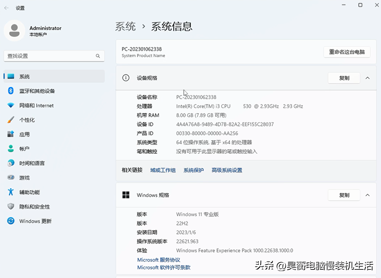Open 蓝牙和其他设备 settings

coord(54,91)
